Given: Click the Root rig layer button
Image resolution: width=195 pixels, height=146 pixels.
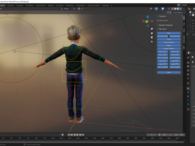Looking at the screenshot, I should (x=169, y=73).
